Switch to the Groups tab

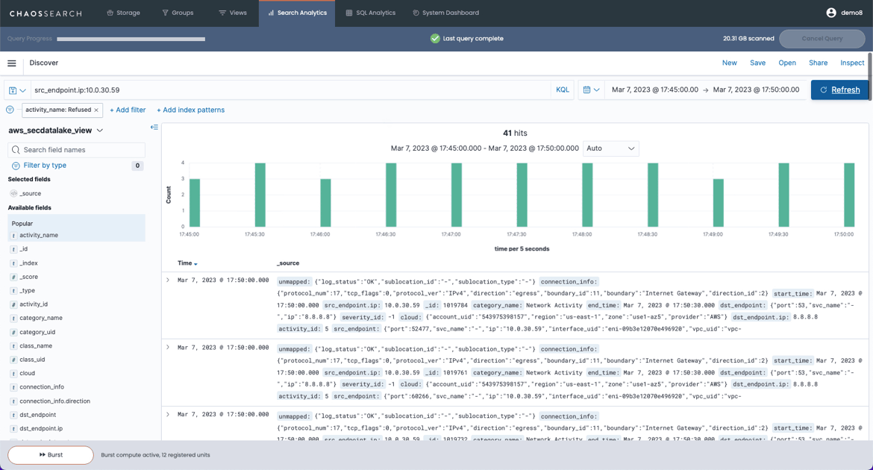(178, 13)
